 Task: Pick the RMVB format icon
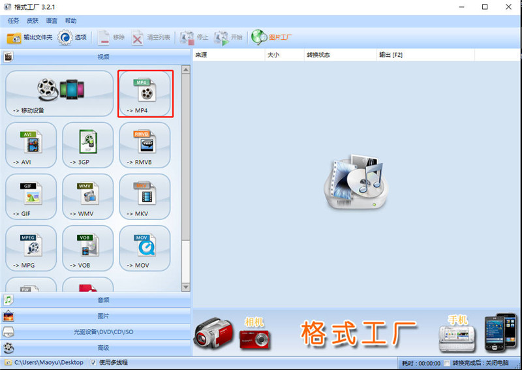(144, 144)
